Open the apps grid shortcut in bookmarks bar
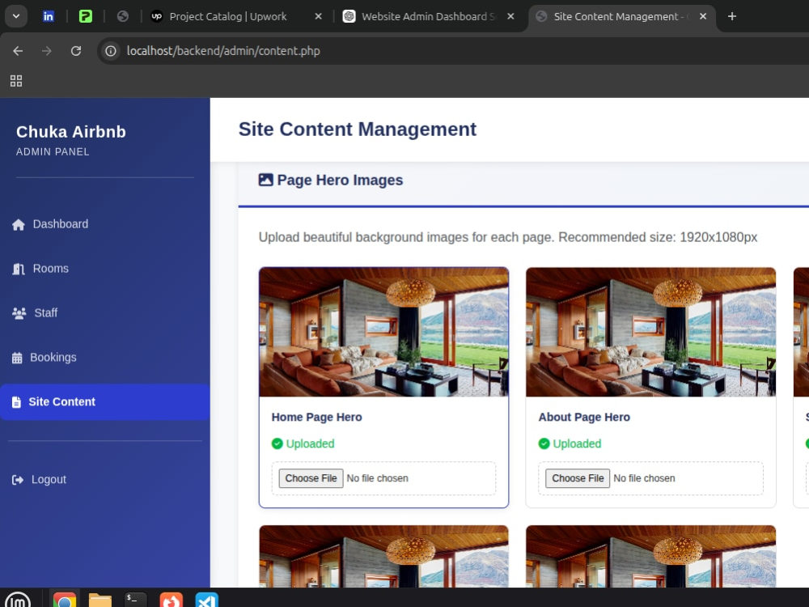The height and width of the screenshot is (607, 809). [x=16, y=80]
